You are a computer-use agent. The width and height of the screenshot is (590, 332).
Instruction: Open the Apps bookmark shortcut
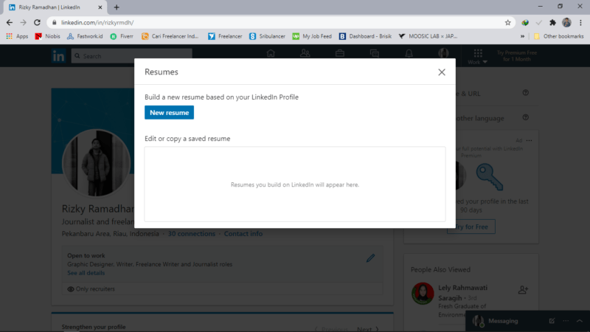click(x=17, y=36)
